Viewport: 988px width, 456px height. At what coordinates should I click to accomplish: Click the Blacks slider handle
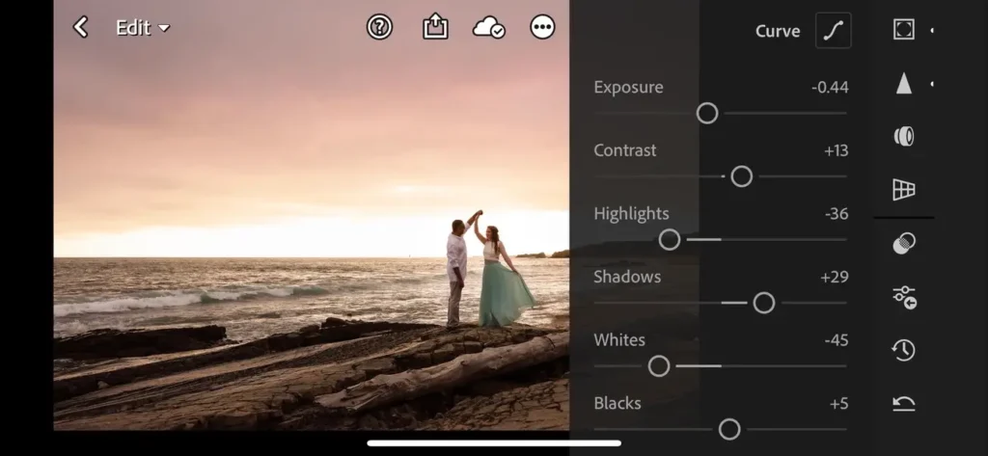(x=729, y=430)
